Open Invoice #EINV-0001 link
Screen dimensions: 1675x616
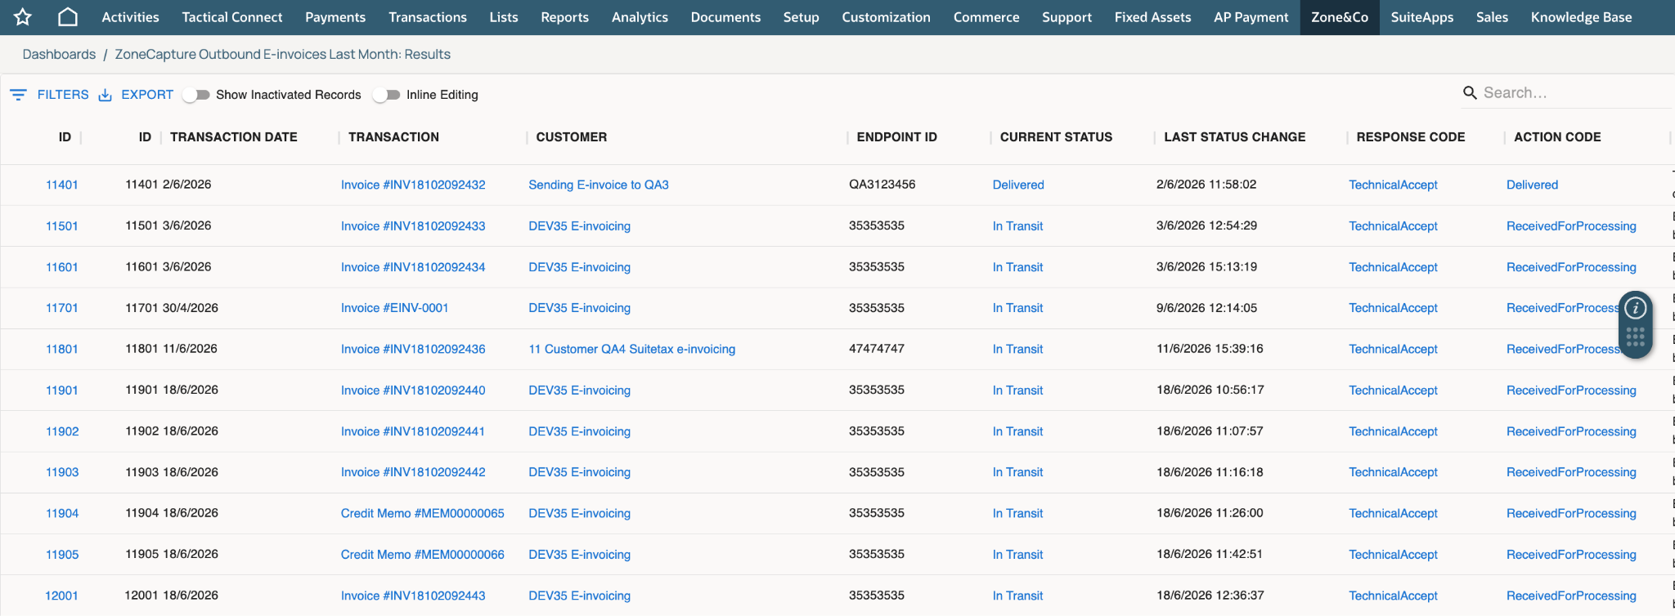click(x=394, y=308)
